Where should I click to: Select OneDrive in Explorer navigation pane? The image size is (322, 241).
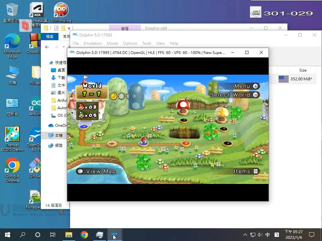tap(58, 126)
